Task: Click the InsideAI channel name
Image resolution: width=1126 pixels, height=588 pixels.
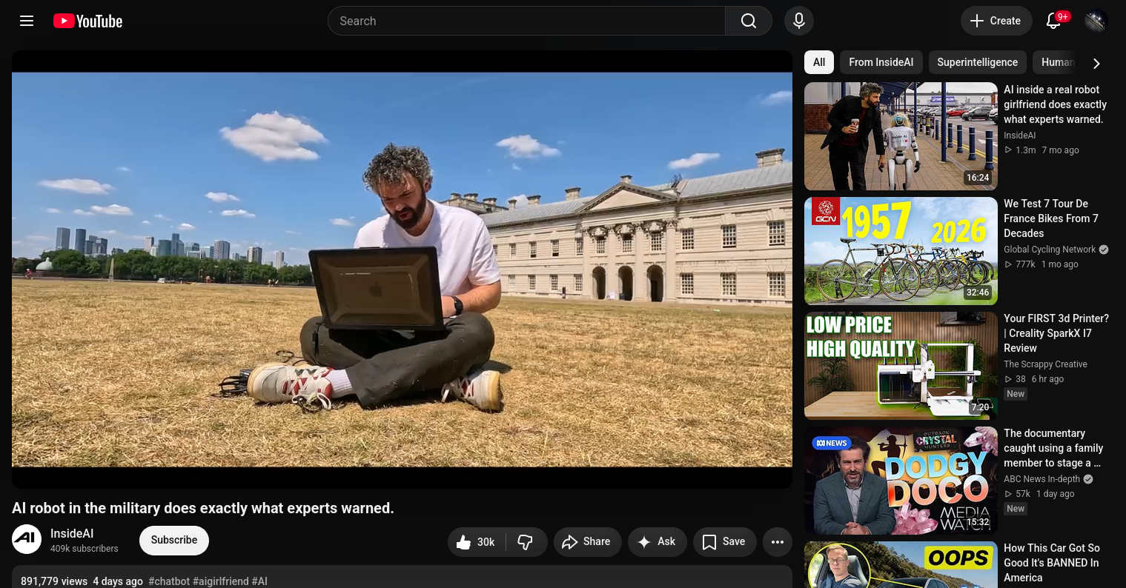Action: tap(72, 533)
